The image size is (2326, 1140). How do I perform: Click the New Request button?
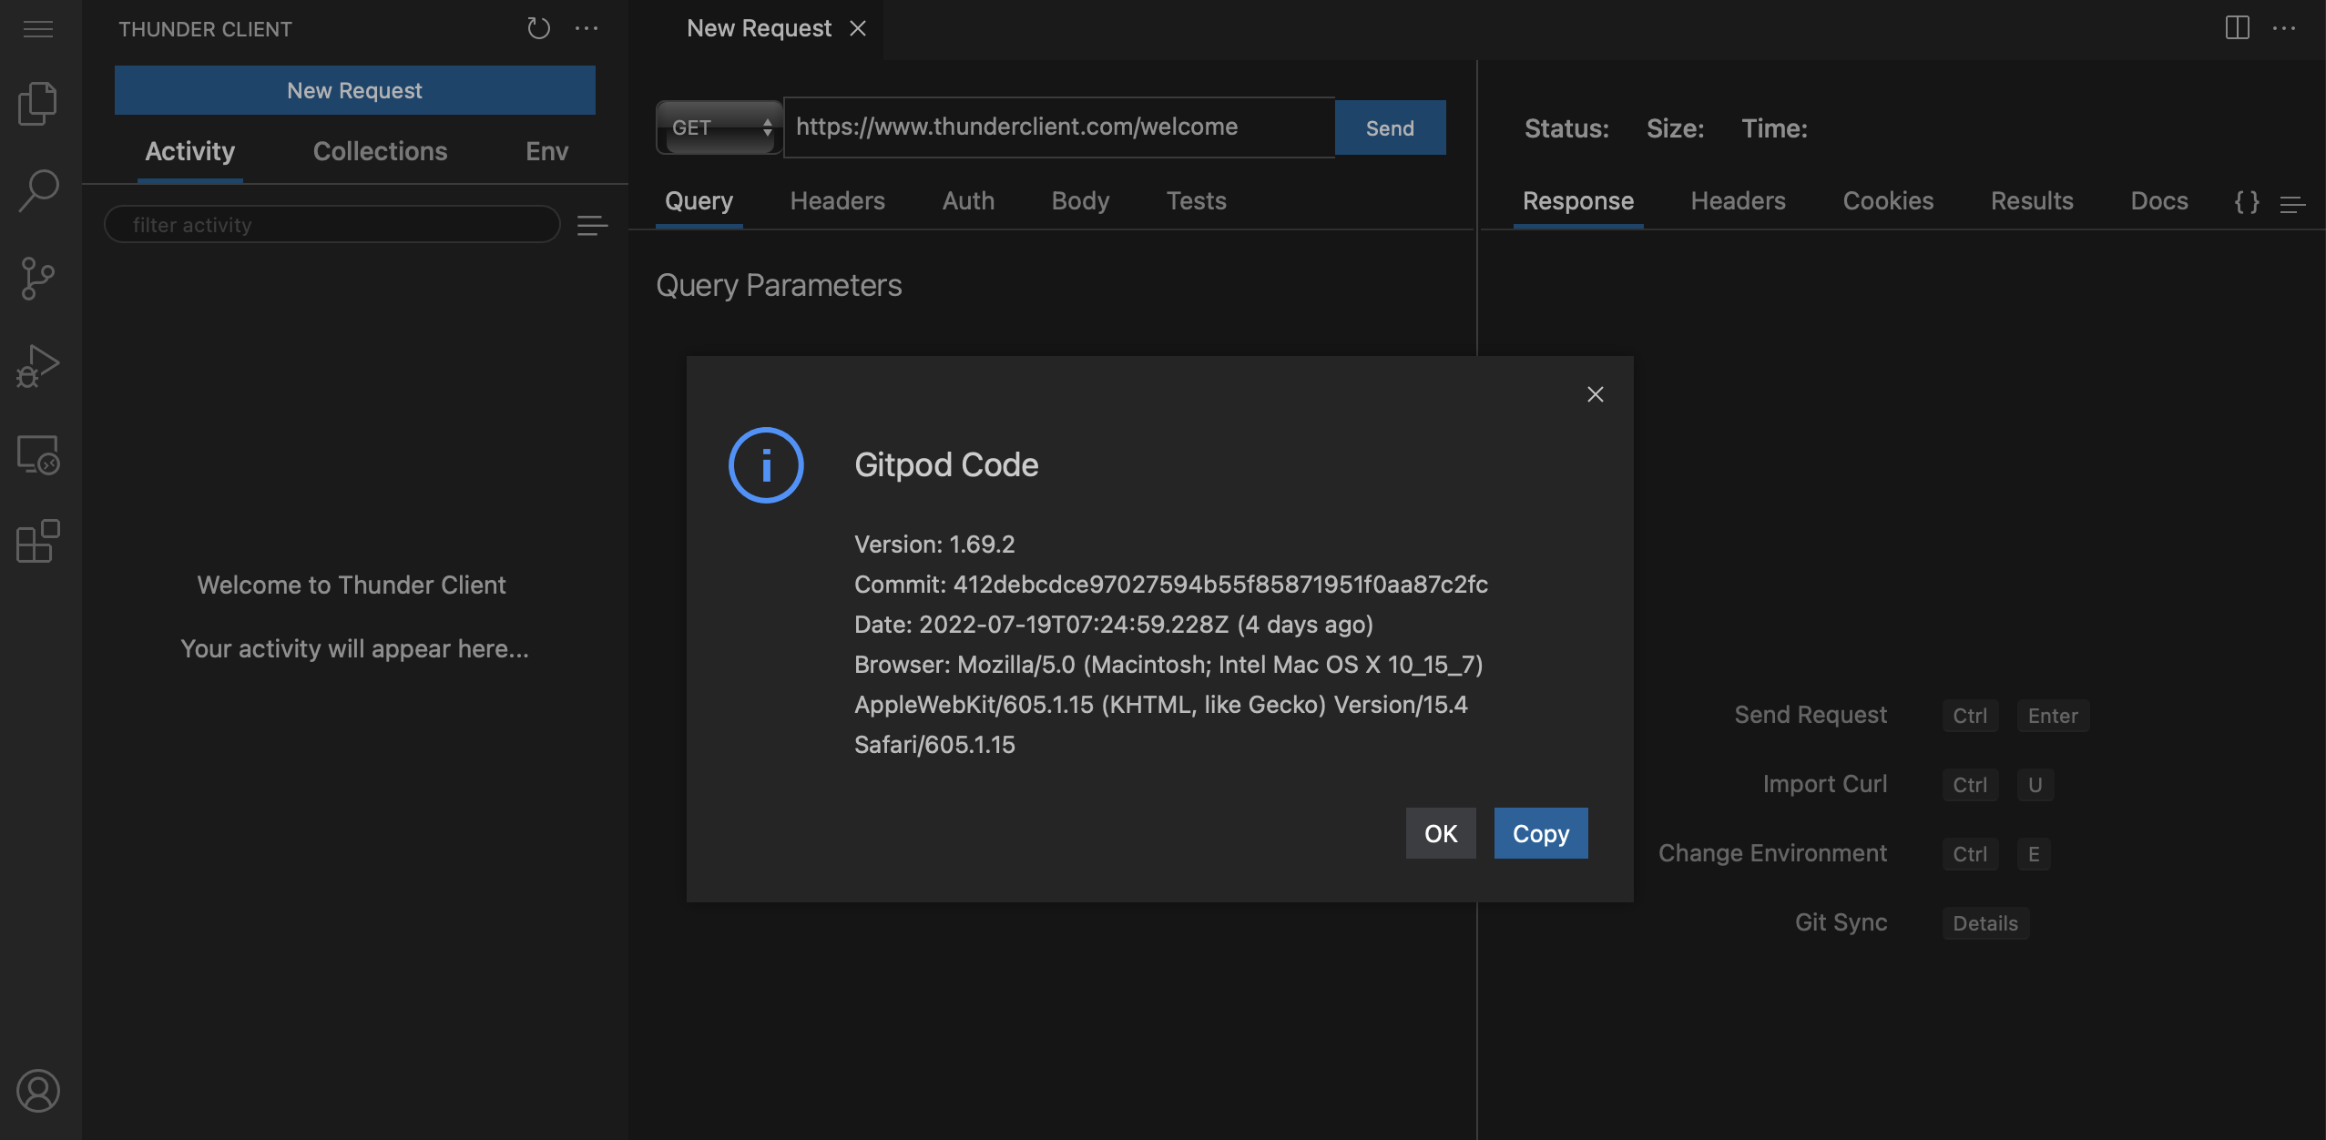(x=354, y=89)
